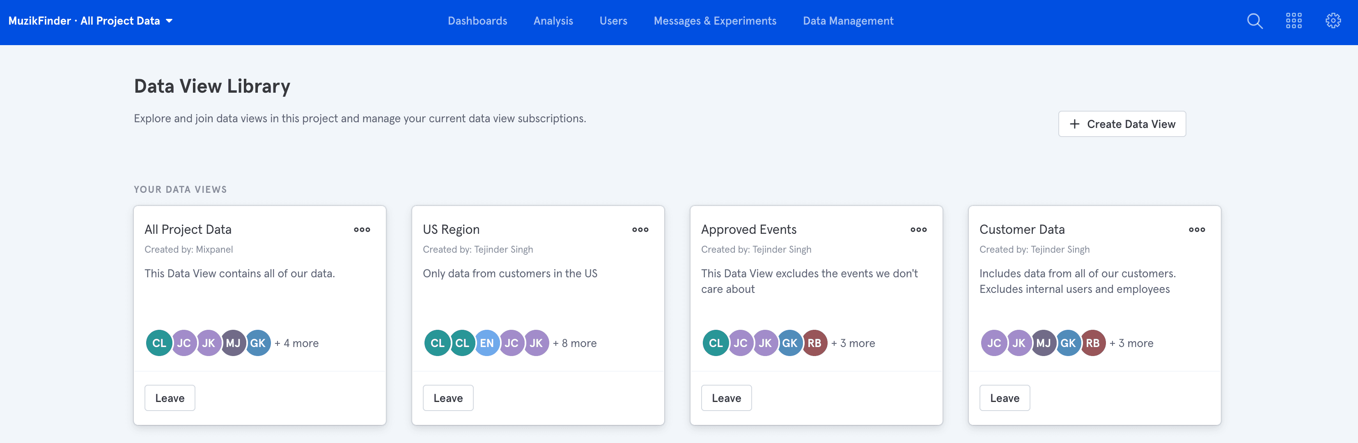Click the CL avatar on the All Project Data card
The width and height of the screenshot is (1358, 443).
click(x=159, y=343)
